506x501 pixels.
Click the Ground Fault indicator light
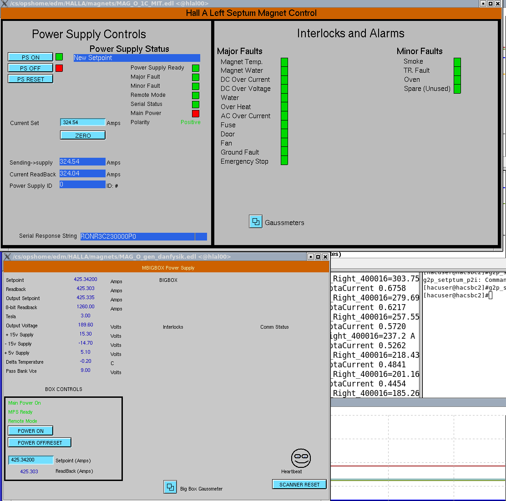pyautogui.click(x=284, y=152)
